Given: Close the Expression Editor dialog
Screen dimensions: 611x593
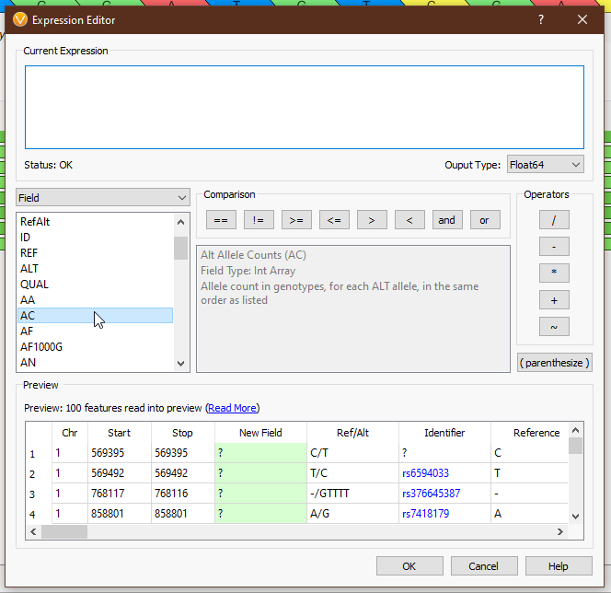Looking at the screenshot, I should (582, 19).
